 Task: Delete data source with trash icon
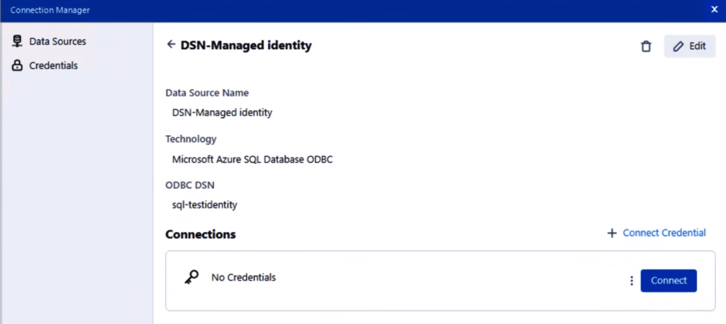coord(646,47)
